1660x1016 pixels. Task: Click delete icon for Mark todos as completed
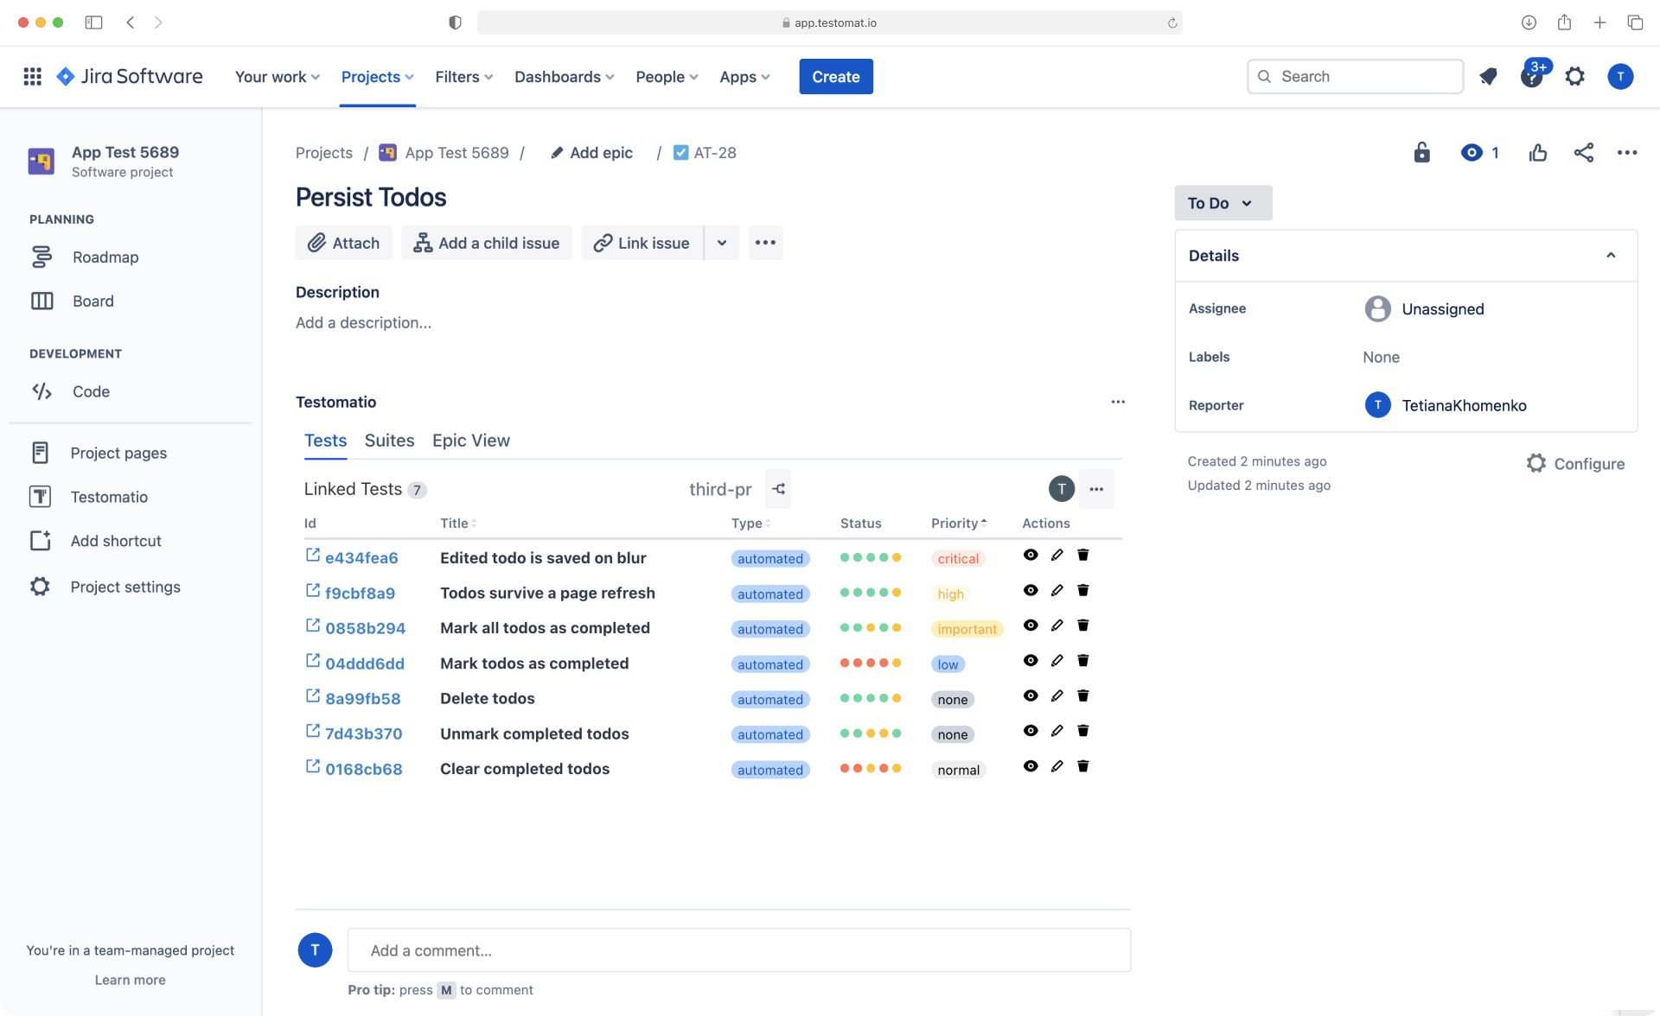pyautogui.click(x=1082, y=661)
